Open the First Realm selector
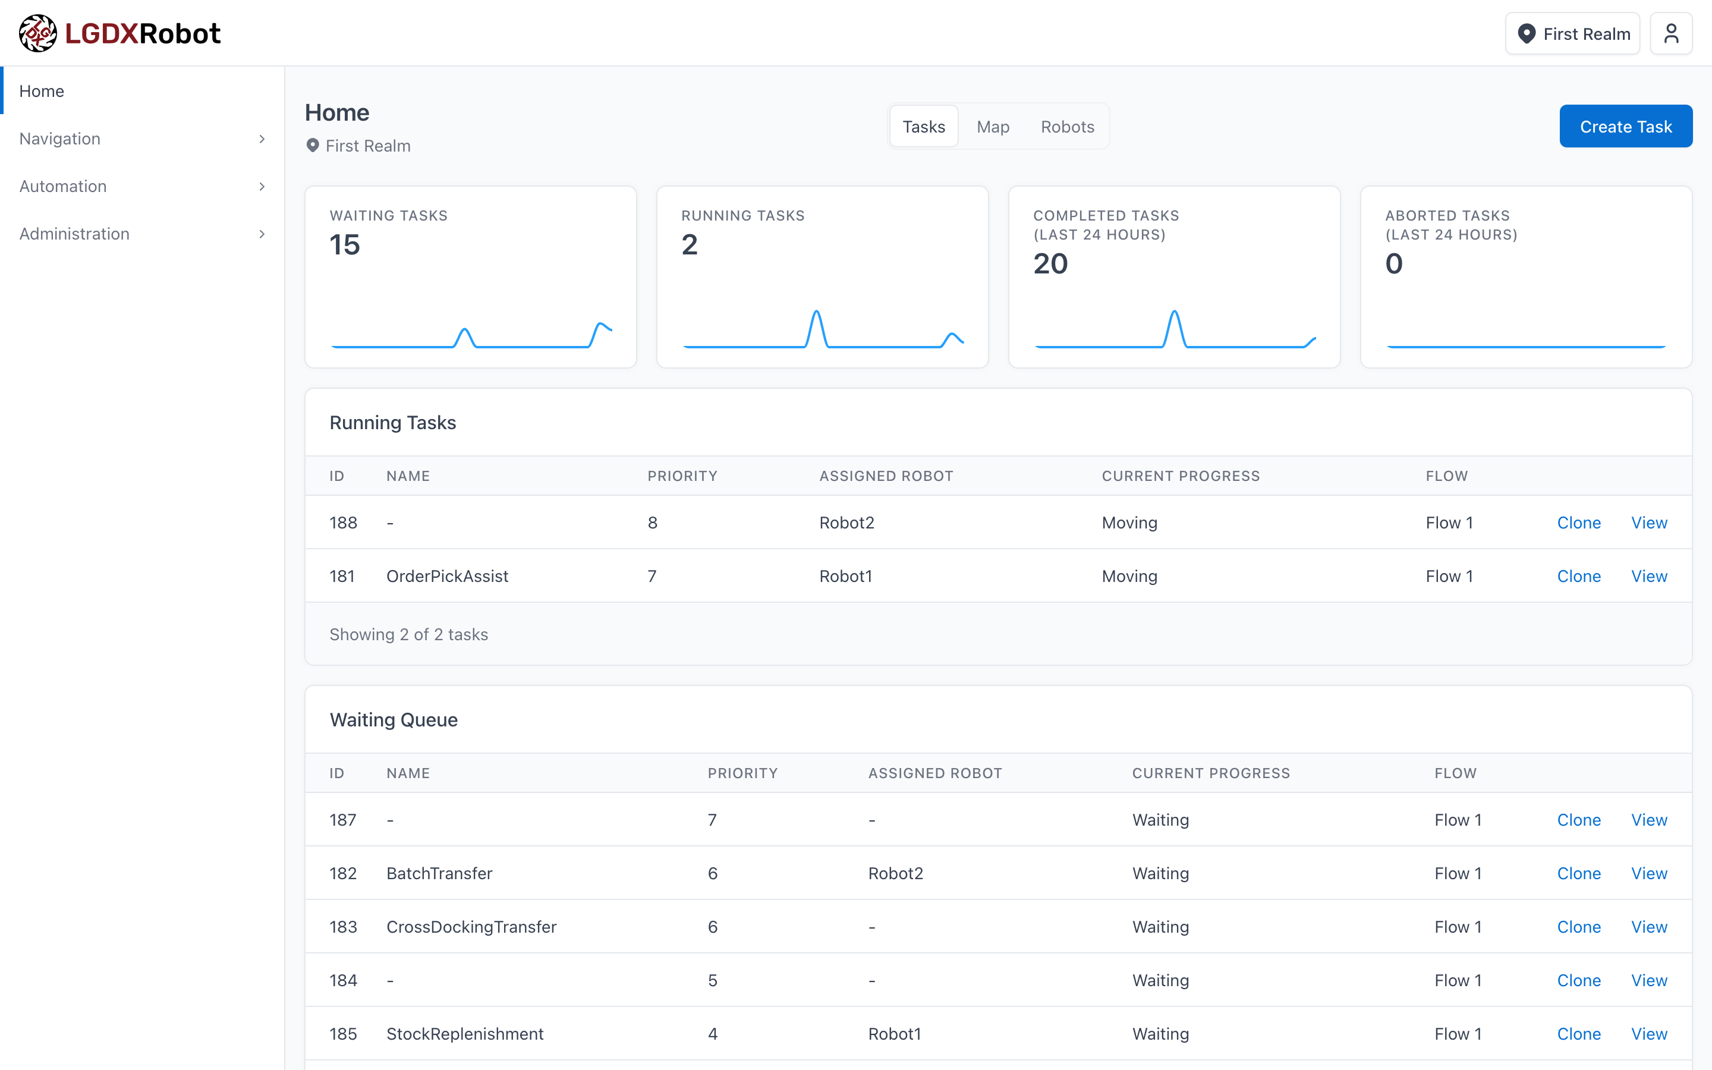This screenshot has height=1070, width=1712. click(x=1572, y=33)
